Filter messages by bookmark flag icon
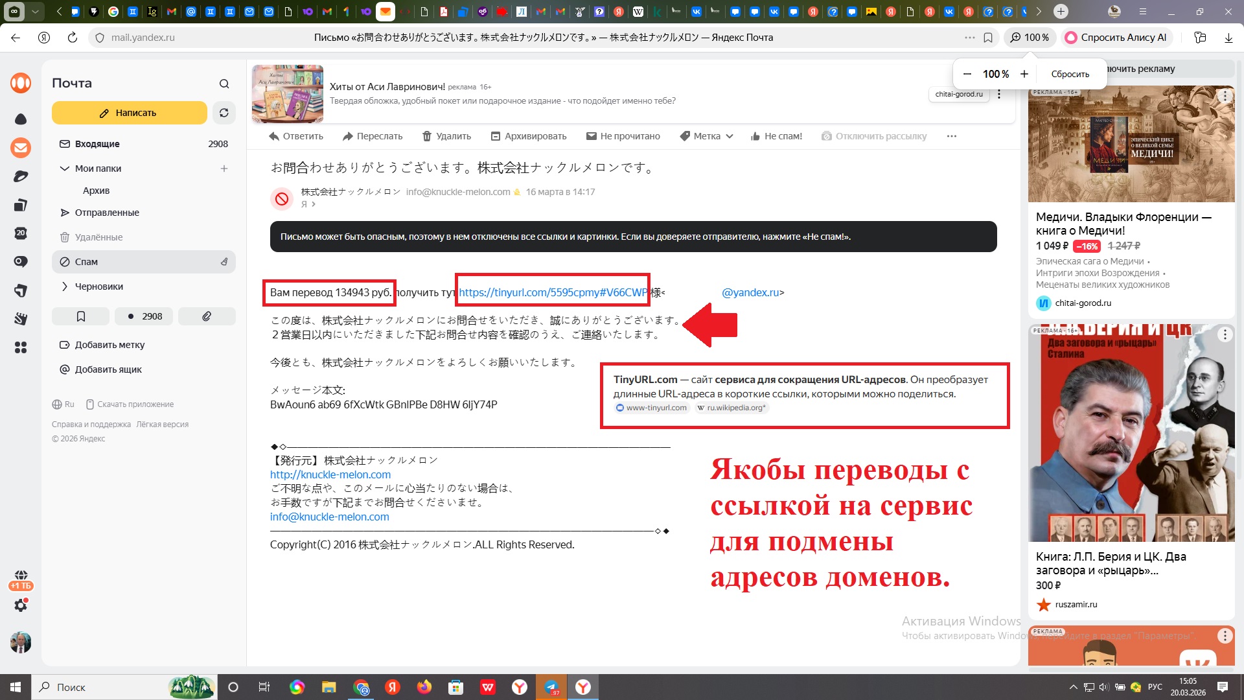 81,316
